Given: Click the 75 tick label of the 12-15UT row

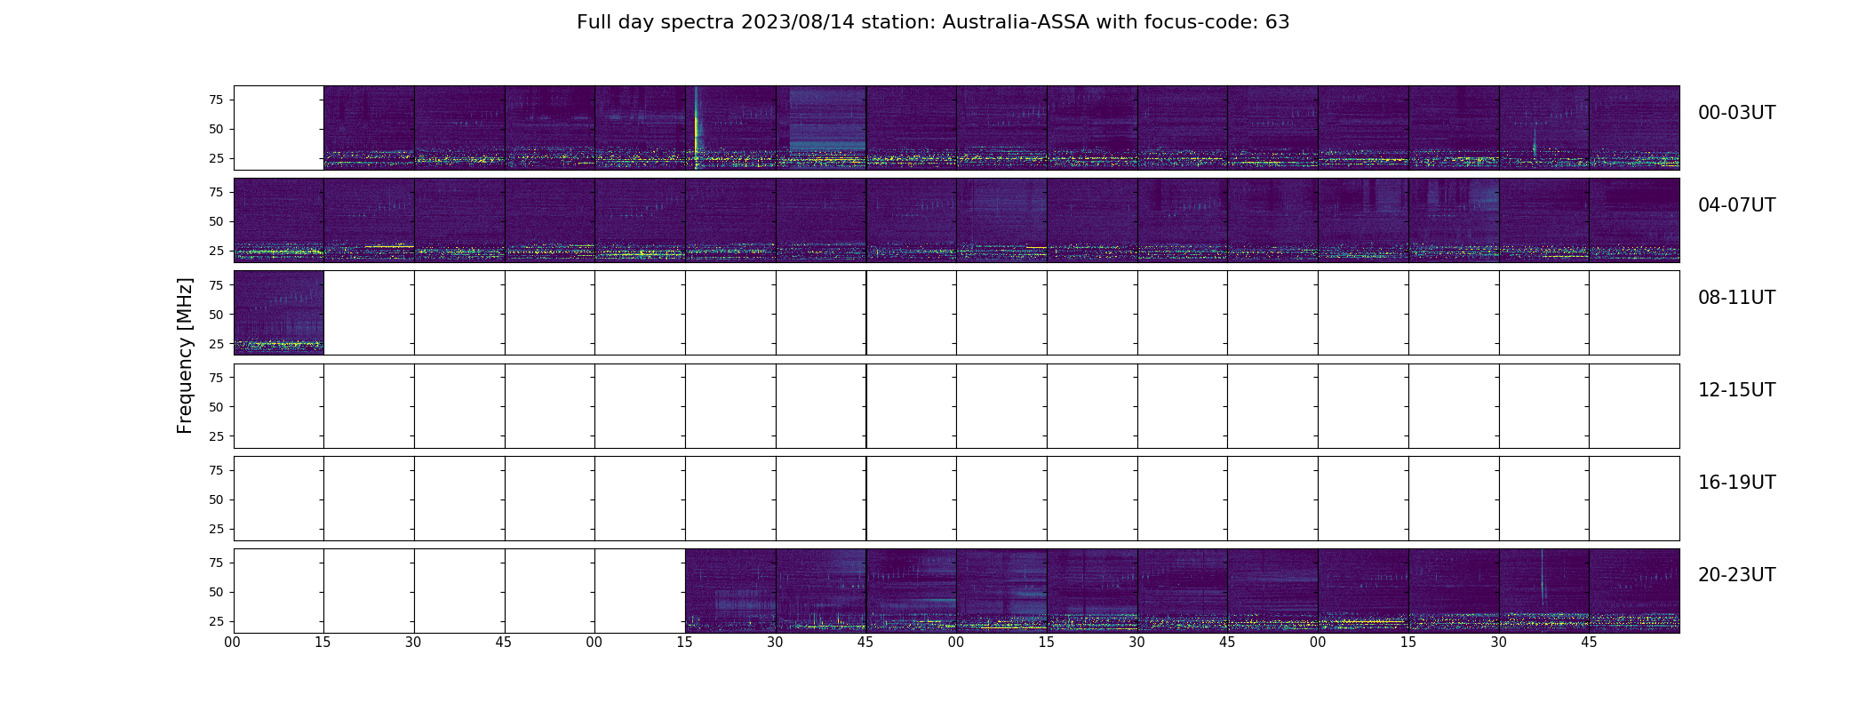Looking at the screenshot, I should (215, 378).
